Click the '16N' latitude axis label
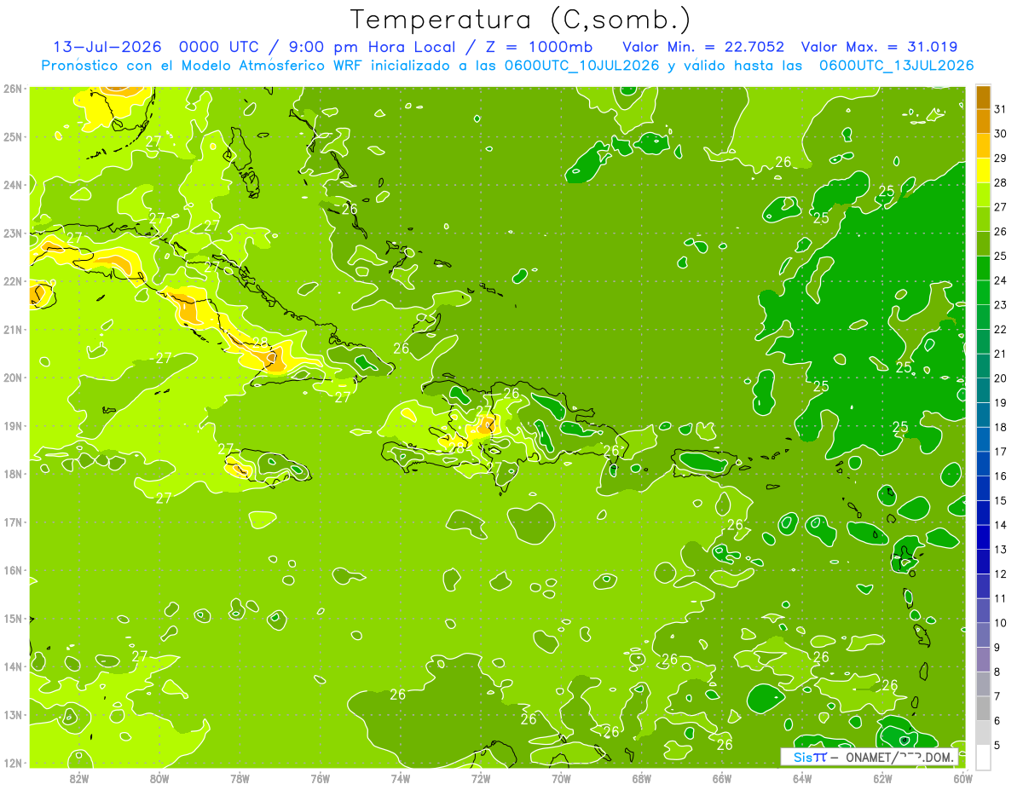1023x790 pixels. [x=12, y=569]
